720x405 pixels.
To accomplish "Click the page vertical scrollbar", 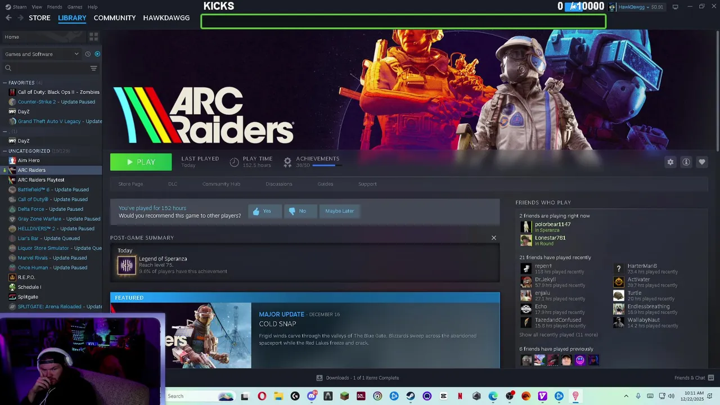I will [717, 90].
